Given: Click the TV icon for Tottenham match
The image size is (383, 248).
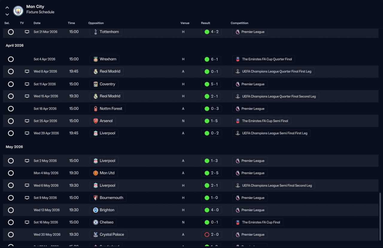Looking at the screenshot, I should [27, 32].
